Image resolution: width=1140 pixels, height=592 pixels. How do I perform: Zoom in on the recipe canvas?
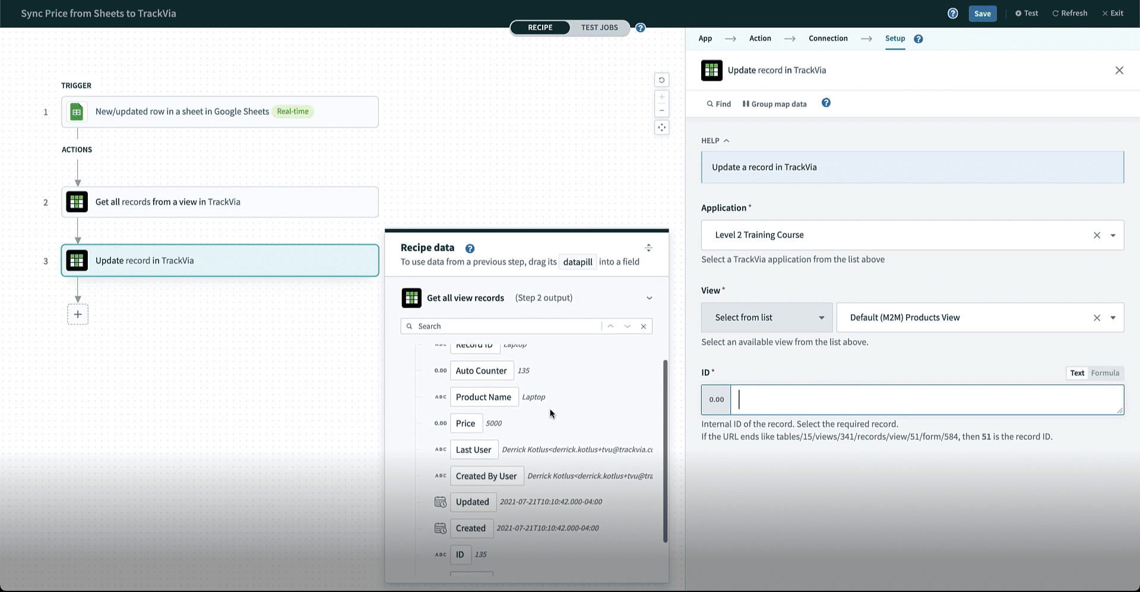tap(661, 96)
